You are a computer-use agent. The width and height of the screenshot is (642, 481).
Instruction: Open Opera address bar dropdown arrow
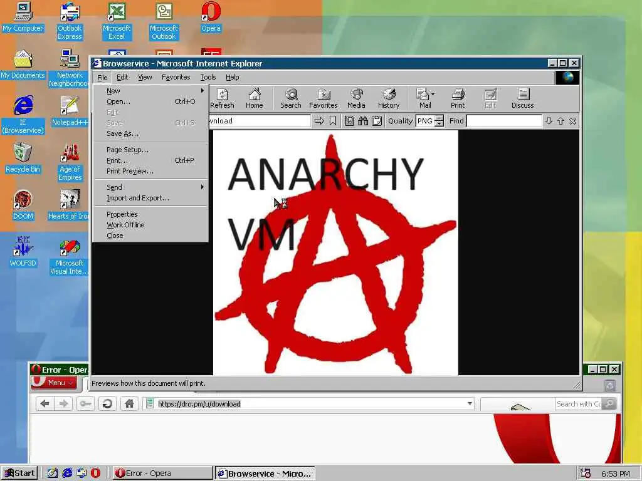[x=470, y=404]
